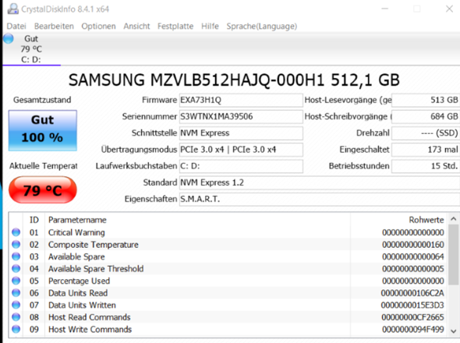
Task: Select the Composite Temperature parameter name
Action: point(94,245)
